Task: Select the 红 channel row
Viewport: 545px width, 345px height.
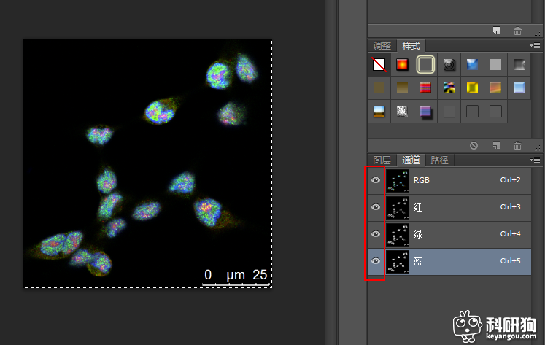Action: point(449,207)
